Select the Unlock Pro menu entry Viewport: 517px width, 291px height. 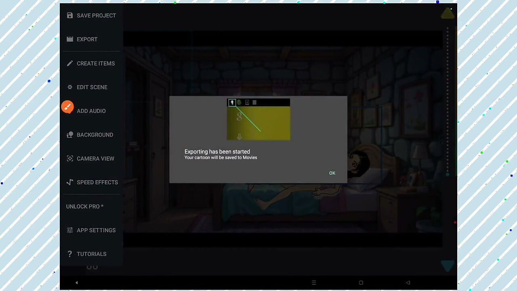(x=85, y=206)
